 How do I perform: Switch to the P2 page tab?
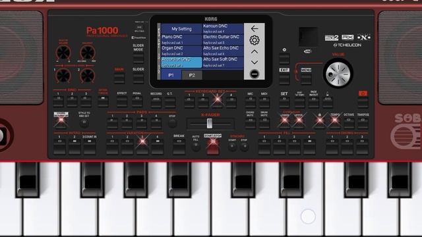192,75
